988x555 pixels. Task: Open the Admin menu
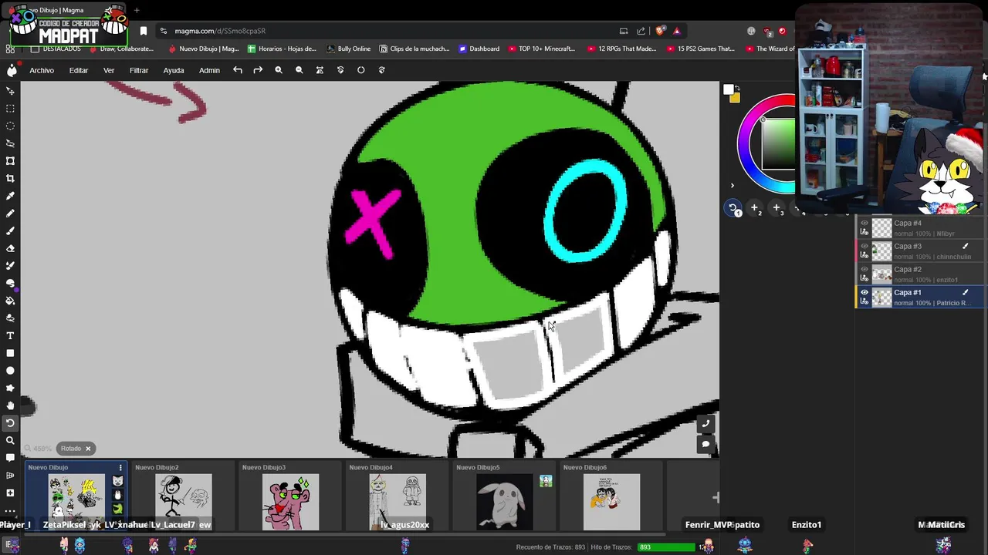(x=209, y=70)
